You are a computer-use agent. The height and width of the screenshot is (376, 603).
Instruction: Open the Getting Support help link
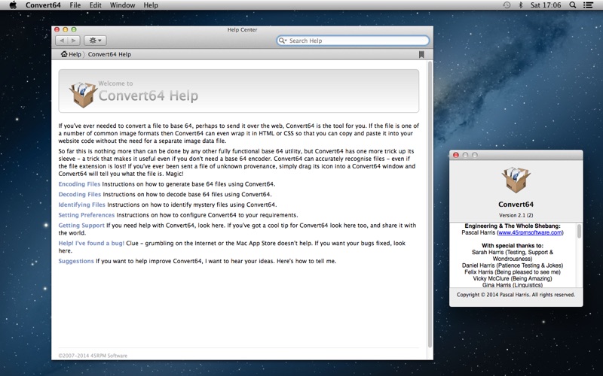pos(81,226)
